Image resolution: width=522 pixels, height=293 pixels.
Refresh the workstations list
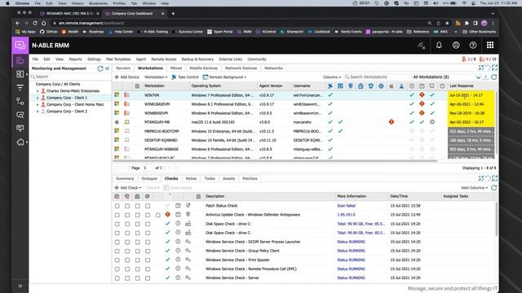click(x=494, y=77)
